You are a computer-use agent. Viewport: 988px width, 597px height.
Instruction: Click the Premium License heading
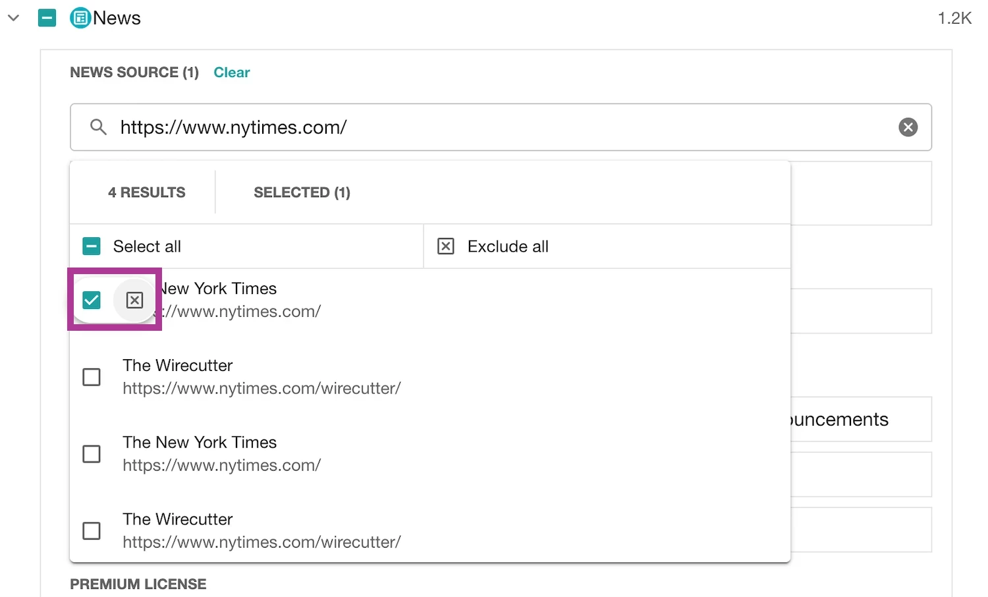coord(138,584)
